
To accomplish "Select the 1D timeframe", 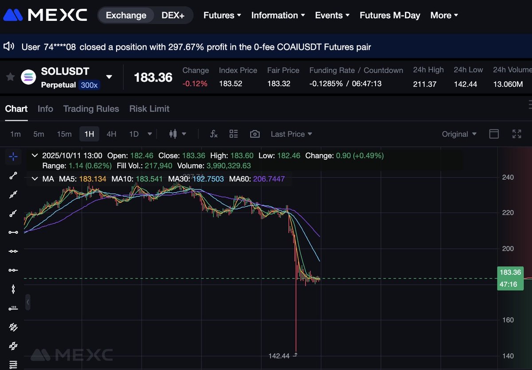I will [133, 134].
